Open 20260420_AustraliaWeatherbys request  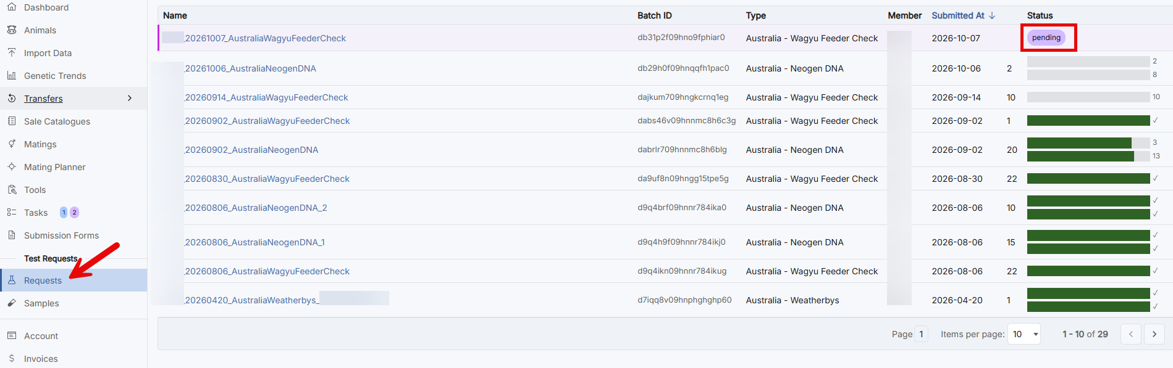(251, 300)
